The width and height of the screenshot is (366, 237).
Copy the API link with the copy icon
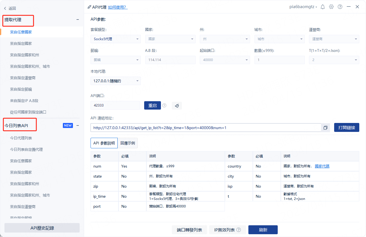(325, 128)
